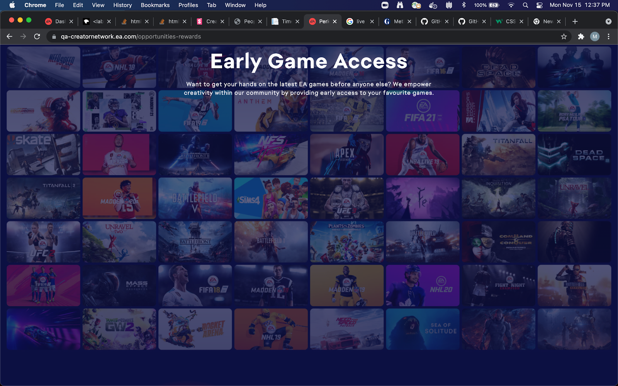Select the UFC 2 thumbnail

click(44, 242)
